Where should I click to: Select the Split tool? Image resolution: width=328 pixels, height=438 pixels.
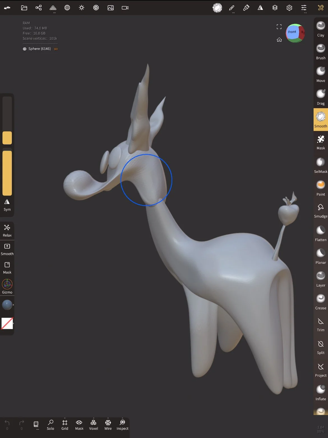(321, 347)
